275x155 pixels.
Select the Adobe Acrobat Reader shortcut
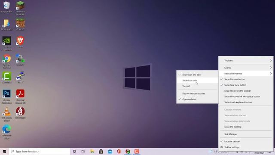20,96
